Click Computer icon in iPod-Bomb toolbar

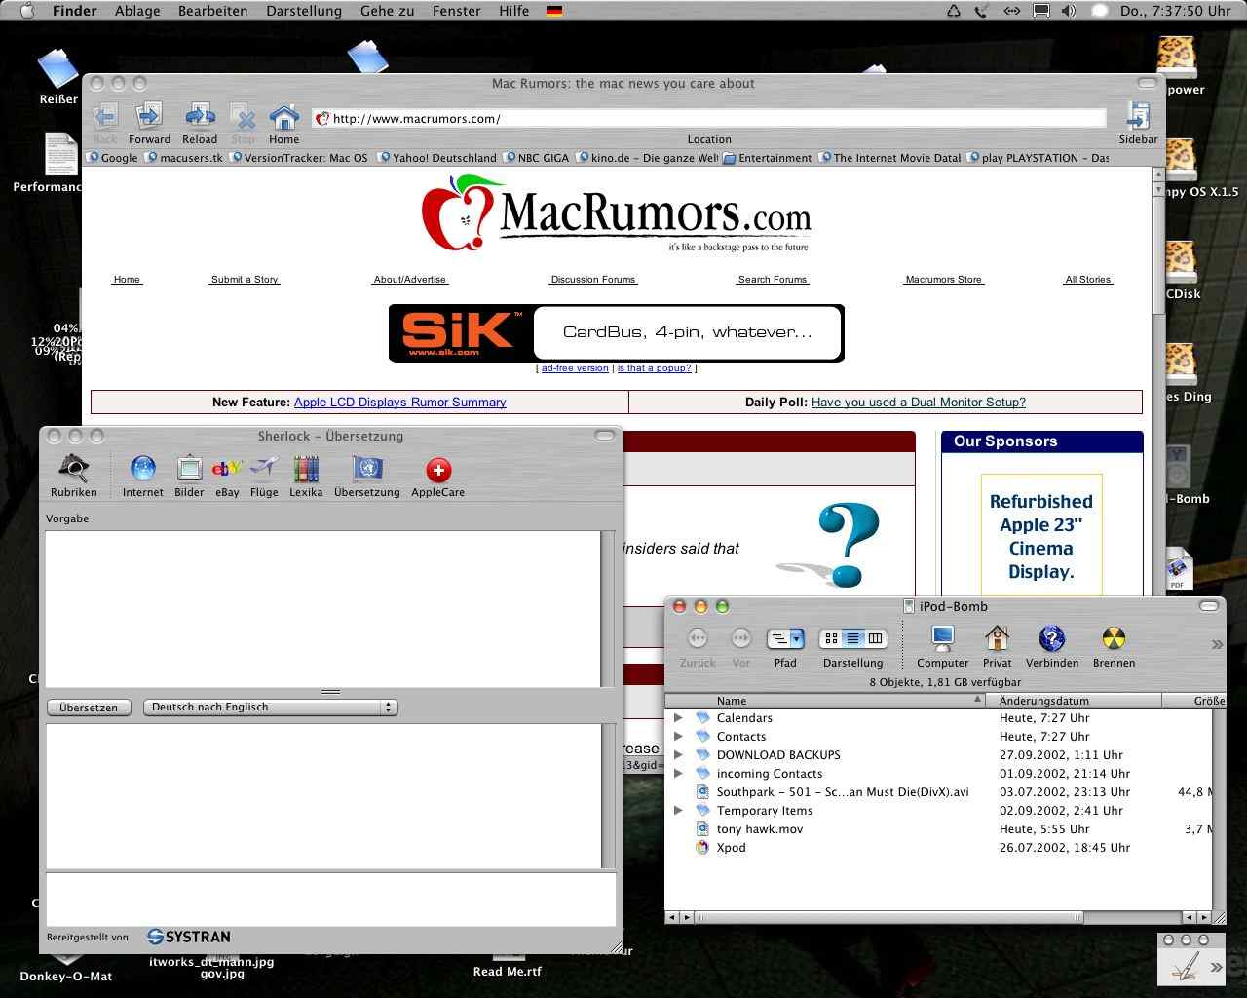[x=942, y=646]
